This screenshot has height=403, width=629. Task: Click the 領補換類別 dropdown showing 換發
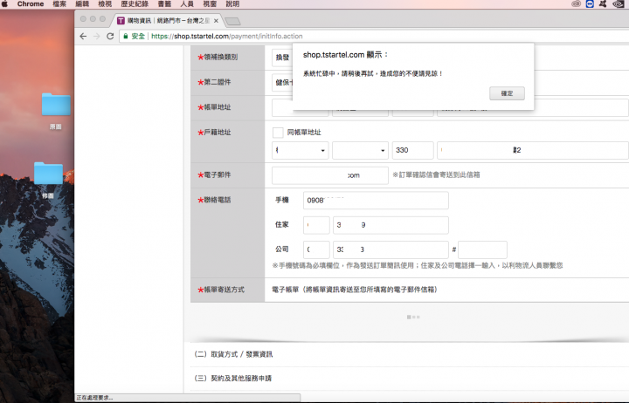pos(282,58)
